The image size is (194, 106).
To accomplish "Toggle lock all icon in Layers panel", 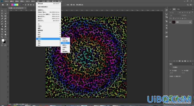I will point(182,18).
